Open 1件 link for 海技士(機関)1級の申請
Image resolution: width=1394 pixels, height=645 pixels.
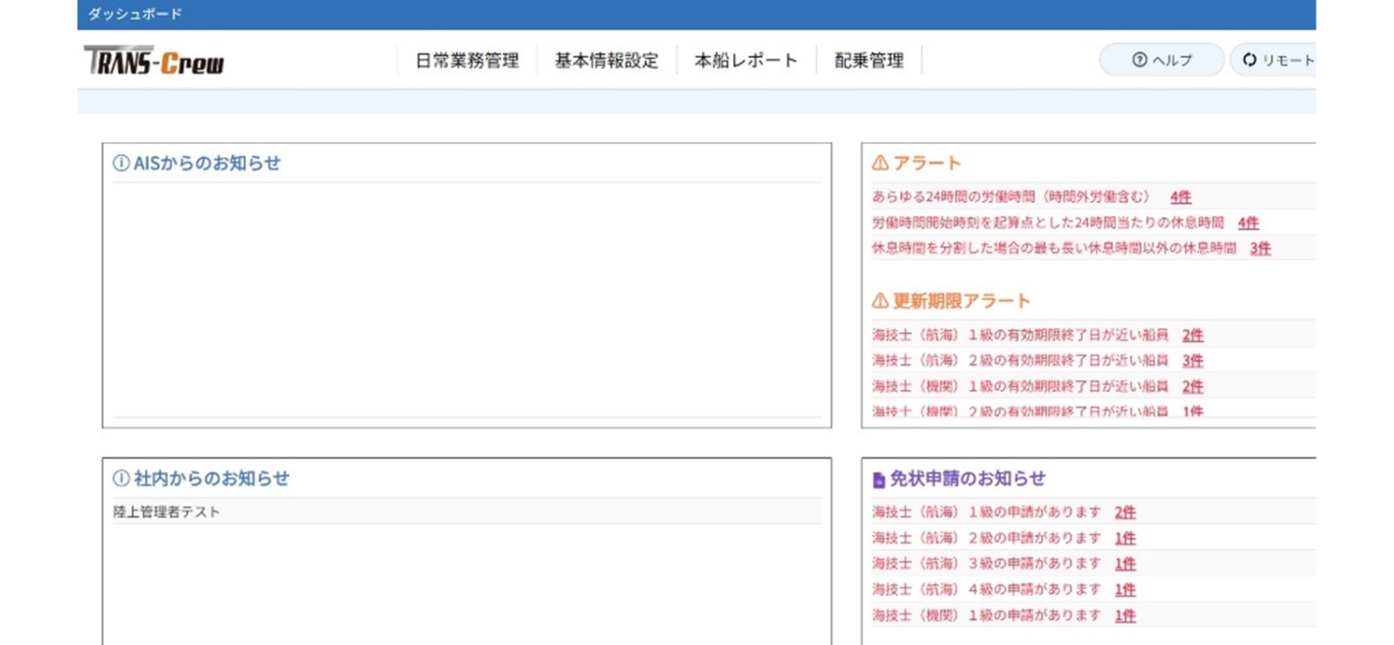tap(1124, 617)
